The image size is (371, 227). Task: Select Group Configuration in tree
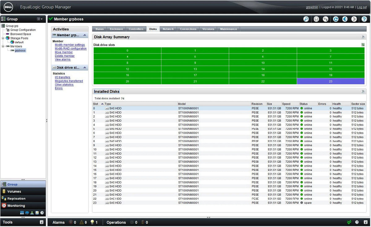[x=23, y=30]
